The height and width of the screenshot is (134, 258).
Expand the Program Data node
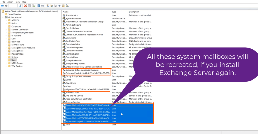coord(6,54)
